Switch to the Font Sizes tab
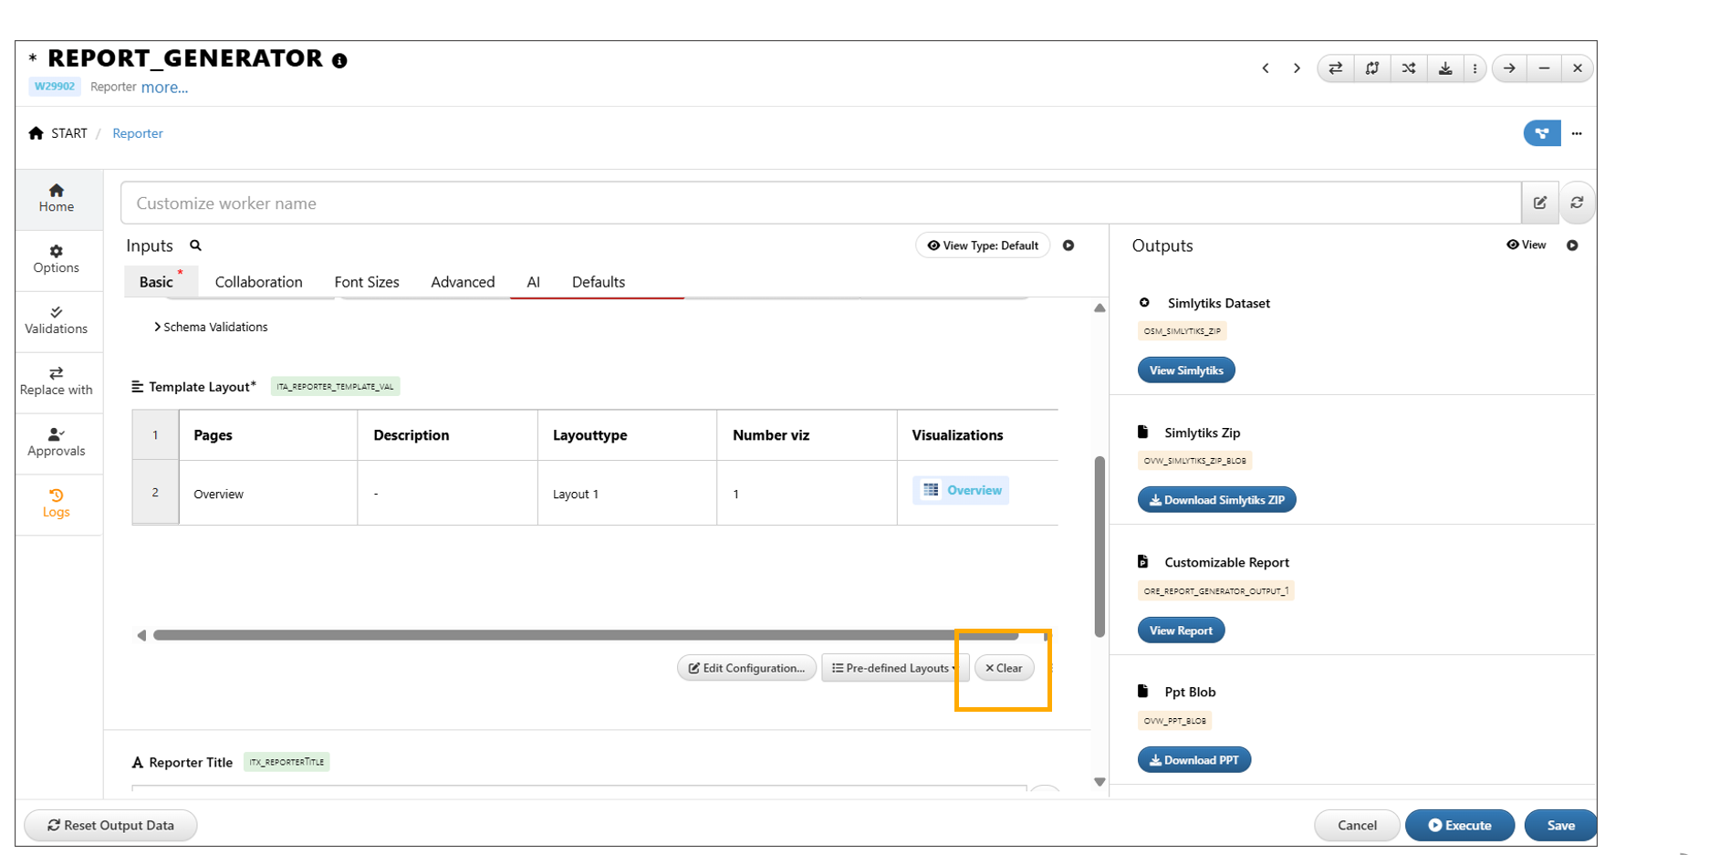 367,282
